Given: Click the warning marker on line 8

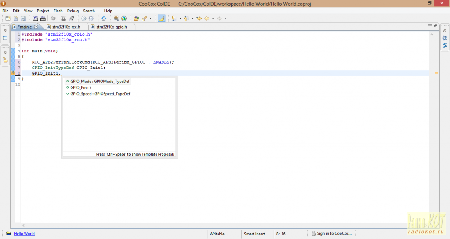Looking at the screenshot, I should 13,74.
